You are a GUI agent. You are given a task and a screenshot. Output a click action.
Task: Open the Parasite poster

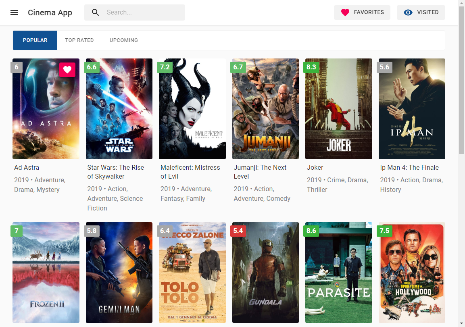(x=339, y=273)
